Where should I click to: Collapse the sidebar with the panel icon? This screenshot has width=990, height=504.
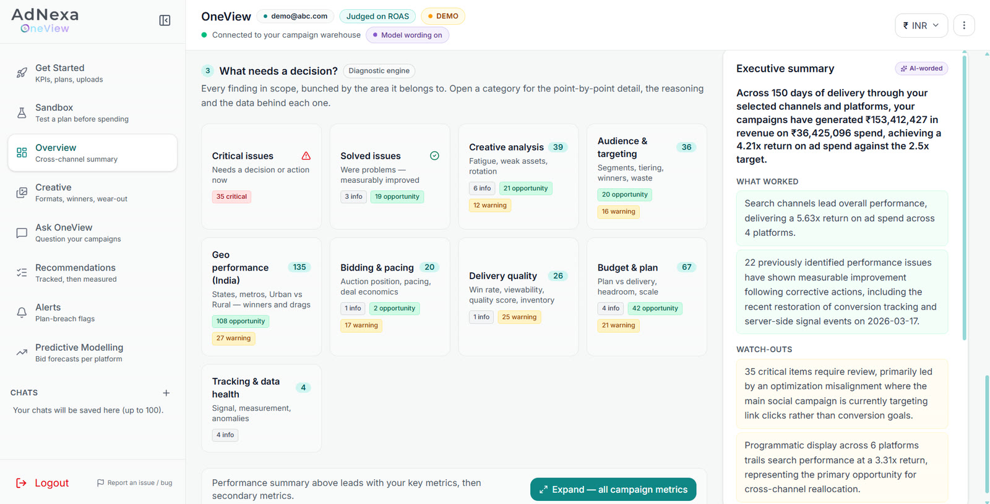pos(165,20)
